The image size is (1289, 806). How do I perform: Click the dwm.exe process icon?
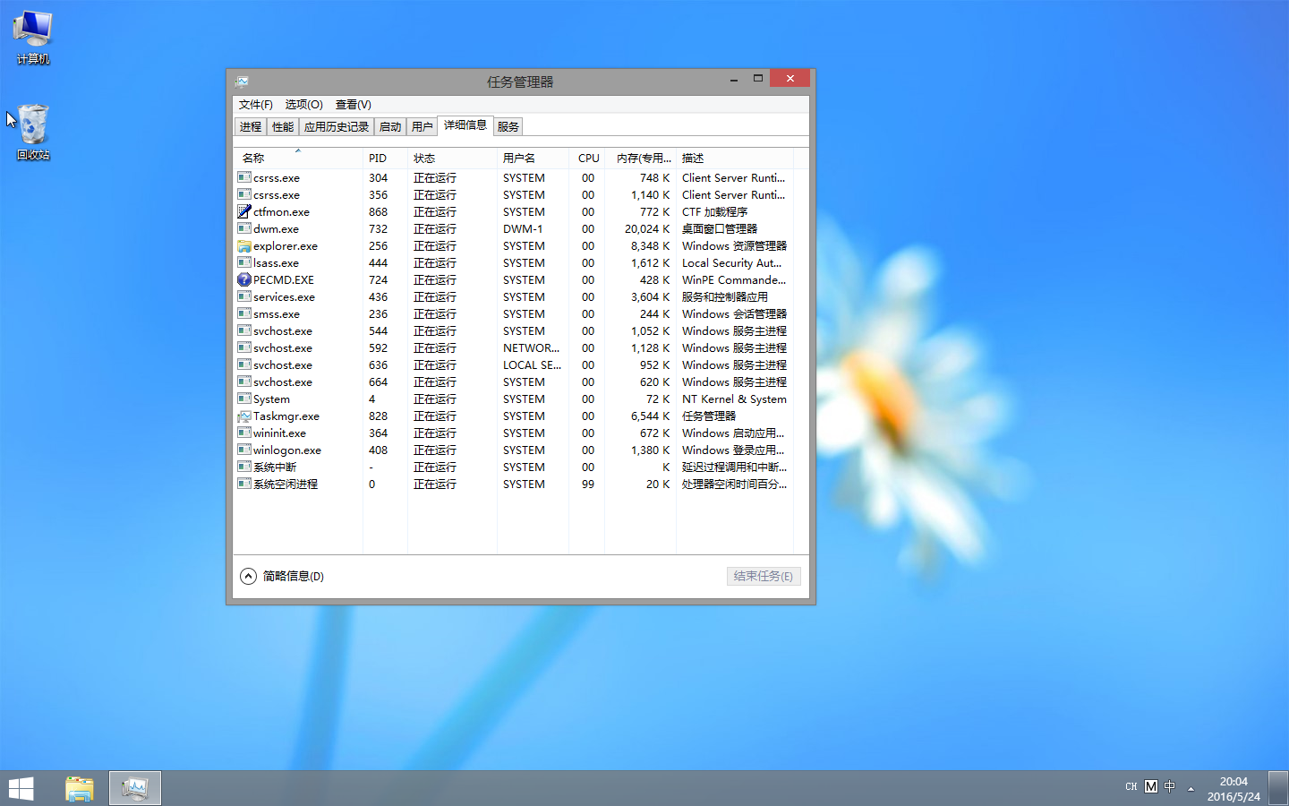[243, 228]
